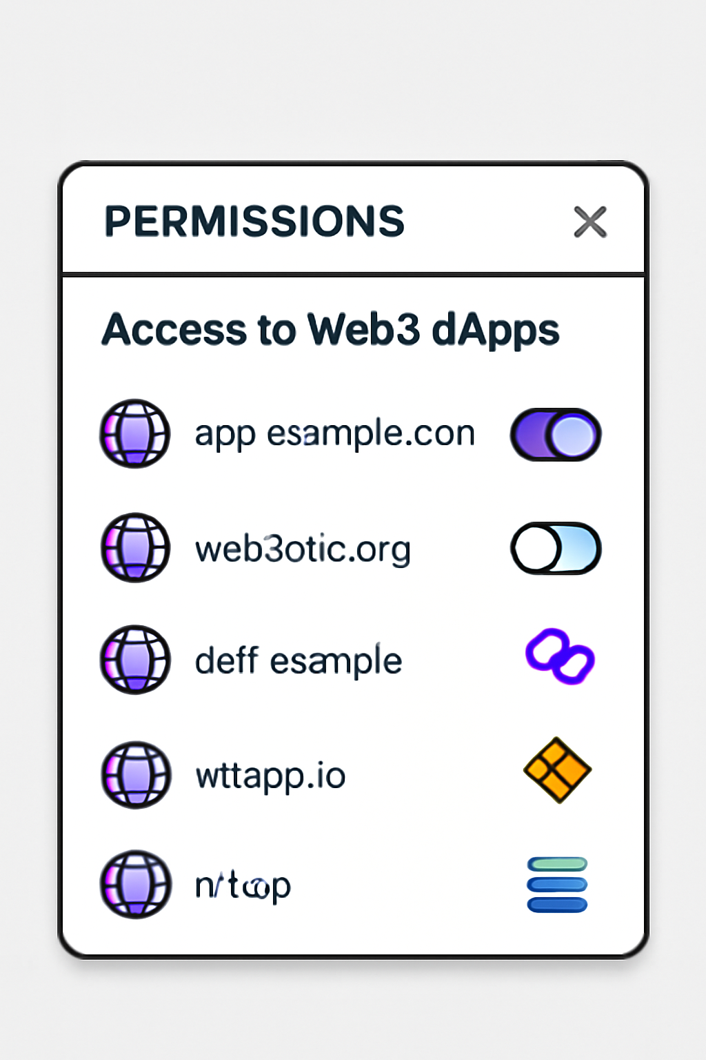This screenshot has height=1060, width=706.
Task: Click the wttapp.io text label
Action: (270, 774)
